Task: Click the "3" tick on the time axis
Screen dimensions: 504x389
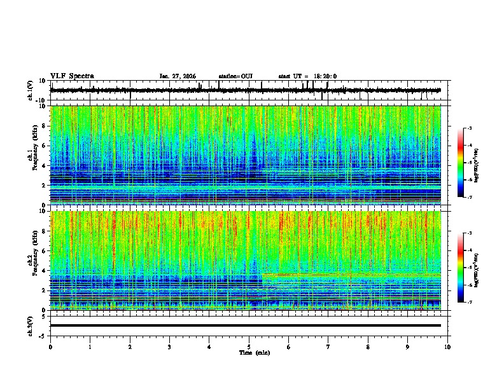Action: coord(169,347)
